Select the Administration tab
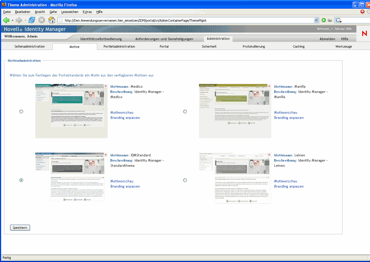370x262 pixels. pos(218,39)
